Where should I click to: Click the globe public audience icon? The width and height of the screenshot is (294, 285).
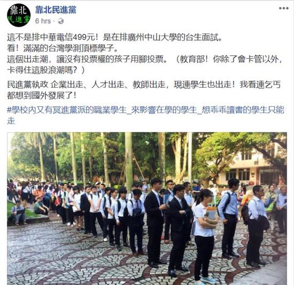[x=60, y=21]
